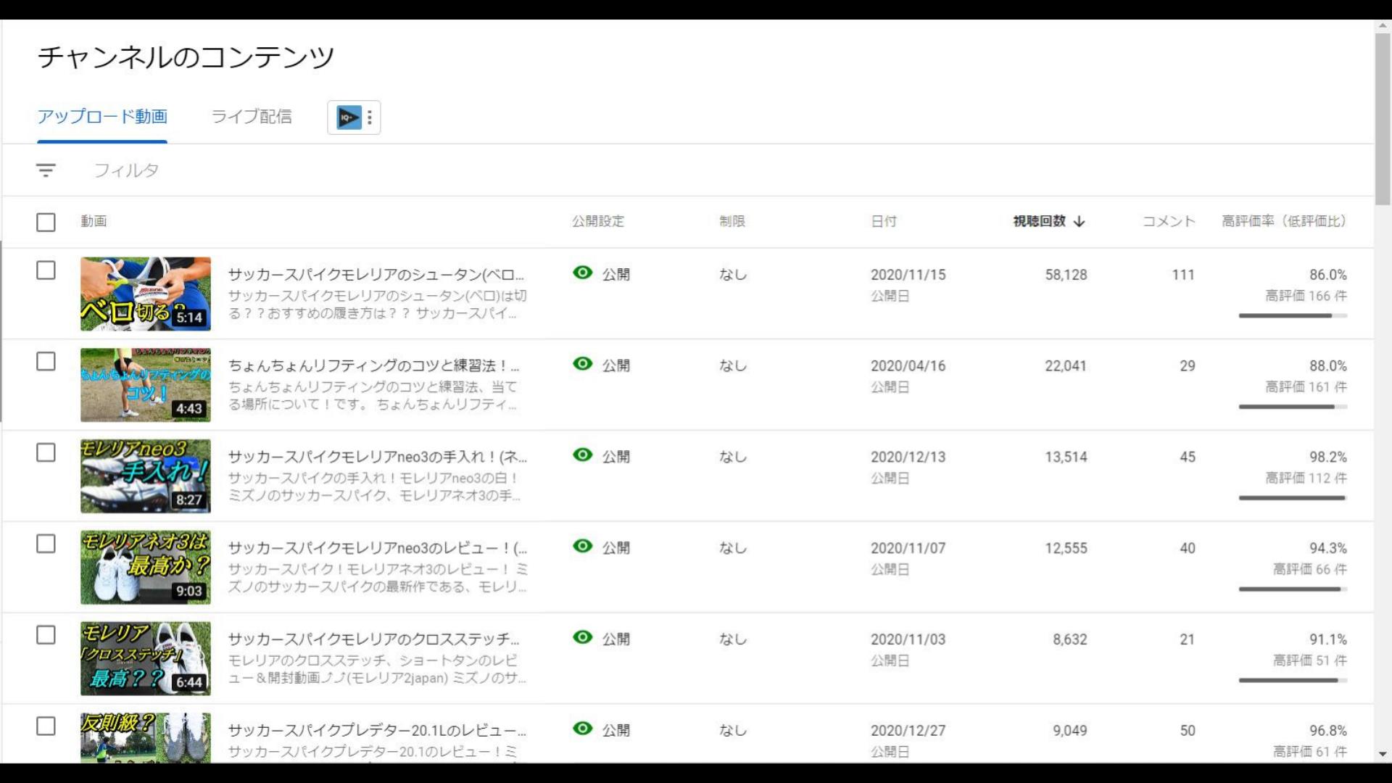Open 公開 visibility dropdown for the 8,632-view video
The height and width of the screenshot is (783, 1392).
616,639
